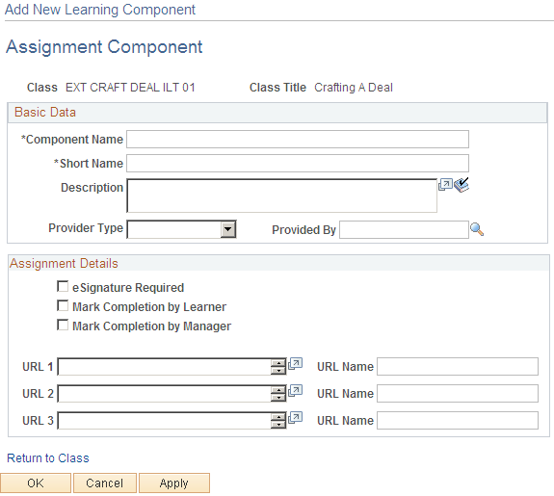Check Mark Completion by Manager
Screen dimensions: 554x496
(63, 325)
